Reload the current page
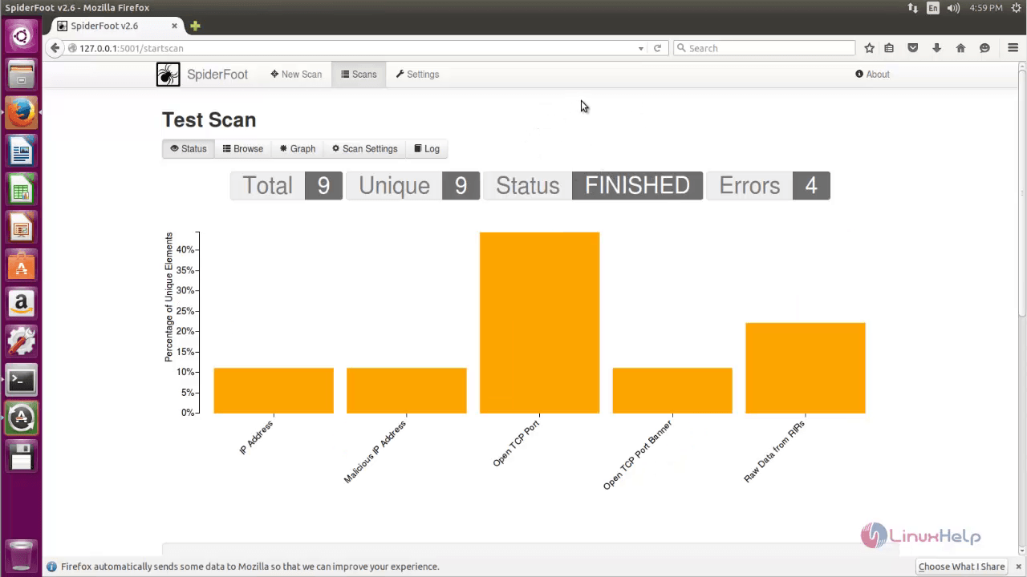 coord(657,48)
